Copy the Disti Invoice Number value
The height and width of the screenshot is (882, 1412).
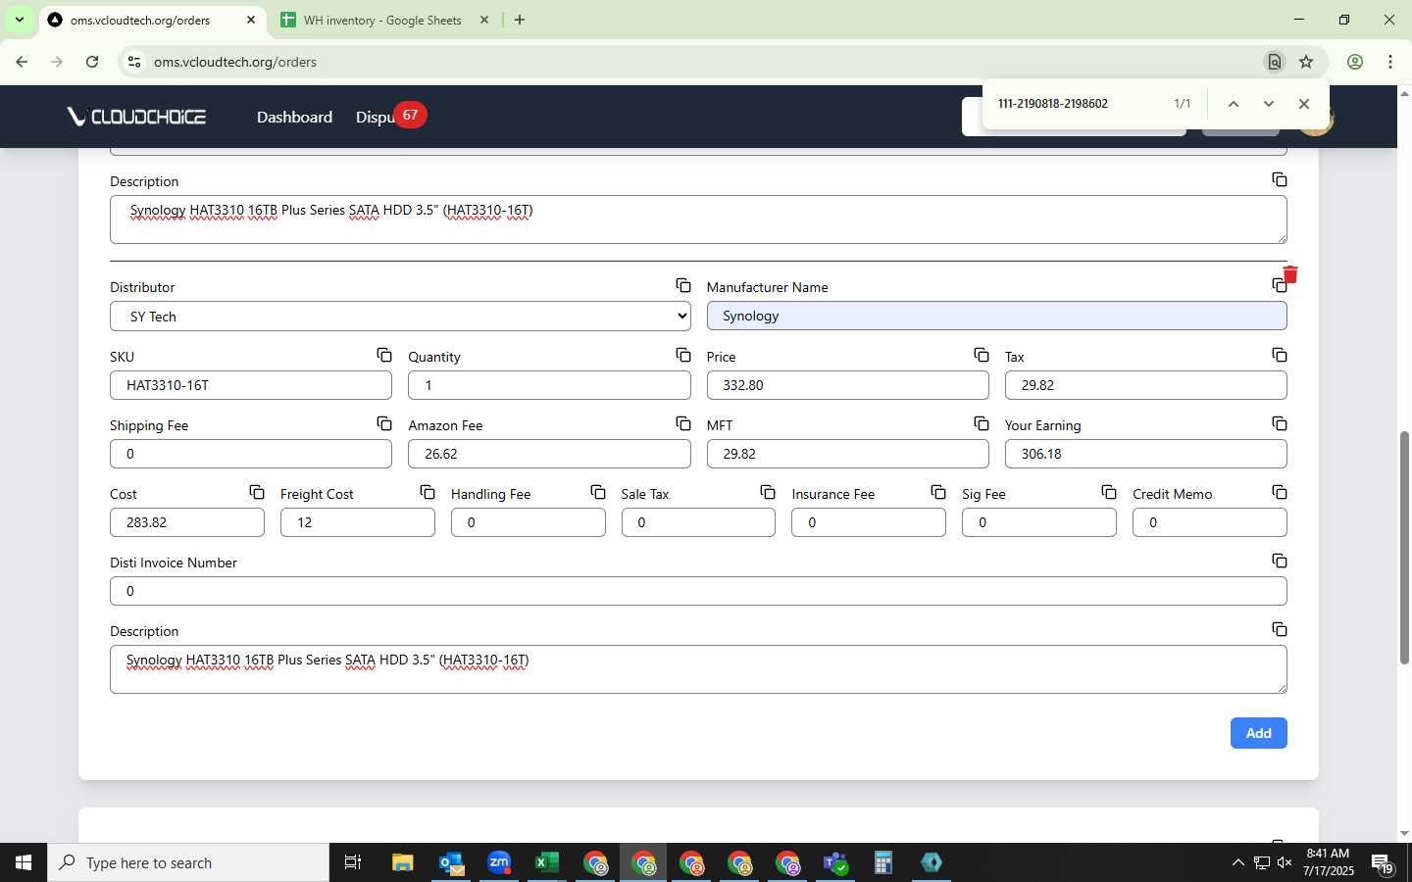point(1279,561)
